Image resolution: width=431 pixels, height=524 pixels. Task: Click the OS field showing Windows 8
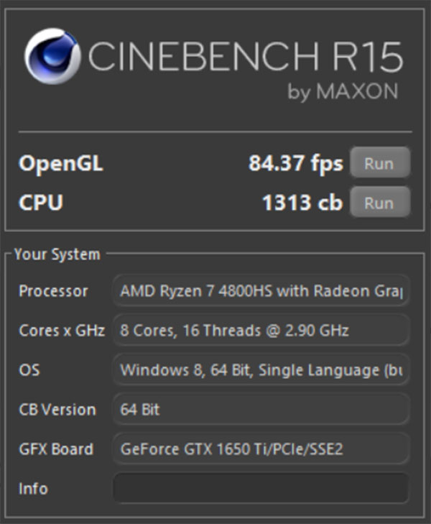click(261, 370)
